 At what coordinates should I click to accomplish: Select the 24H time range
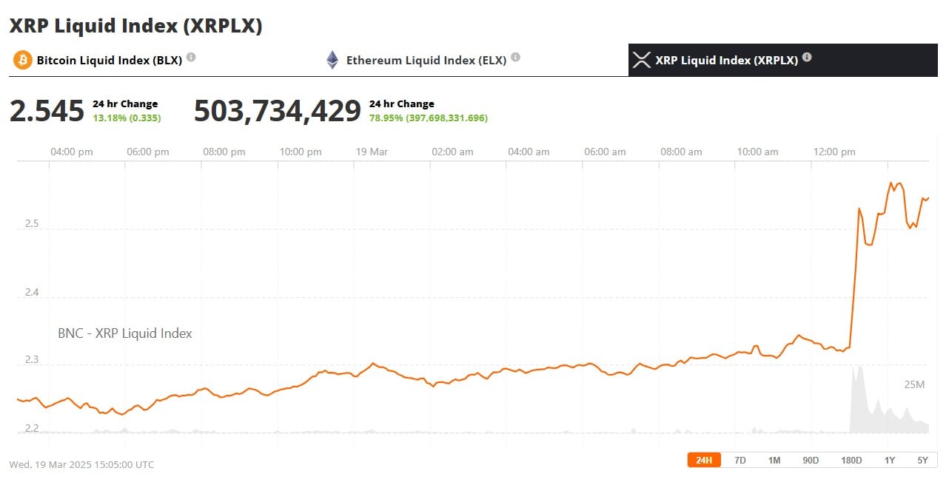click(x=704, y=460)
